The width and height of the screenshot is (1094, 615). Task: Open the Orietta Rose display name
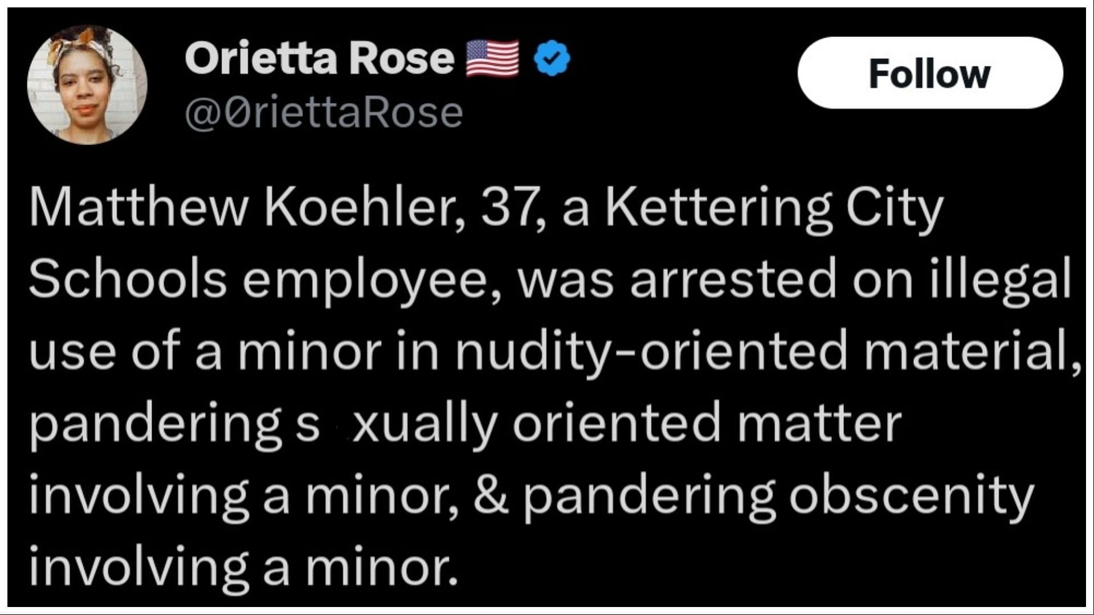[x=319, y=58]
